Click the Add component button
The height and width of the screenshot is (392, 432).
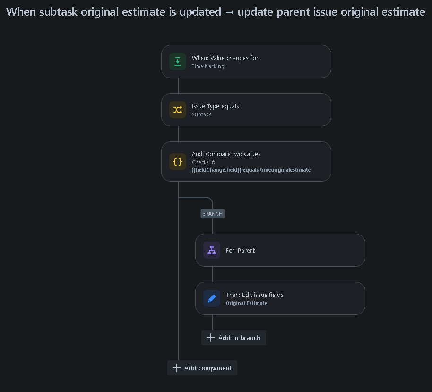click(x=202, y=368)
